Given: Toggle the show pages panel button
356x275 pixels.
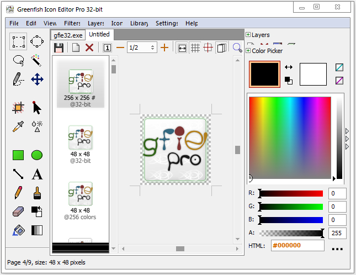Looking at the screenshot, I should [x=221, y=48].
